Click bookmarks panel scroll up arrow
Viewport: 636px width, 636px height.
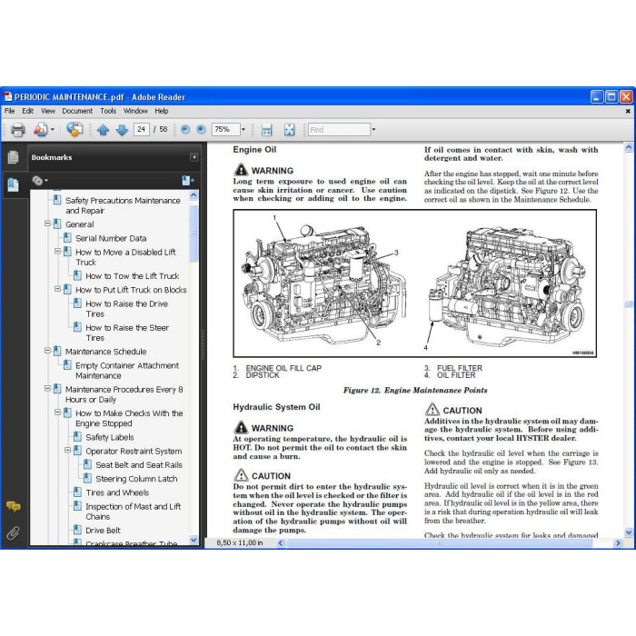tap(194, 195)
